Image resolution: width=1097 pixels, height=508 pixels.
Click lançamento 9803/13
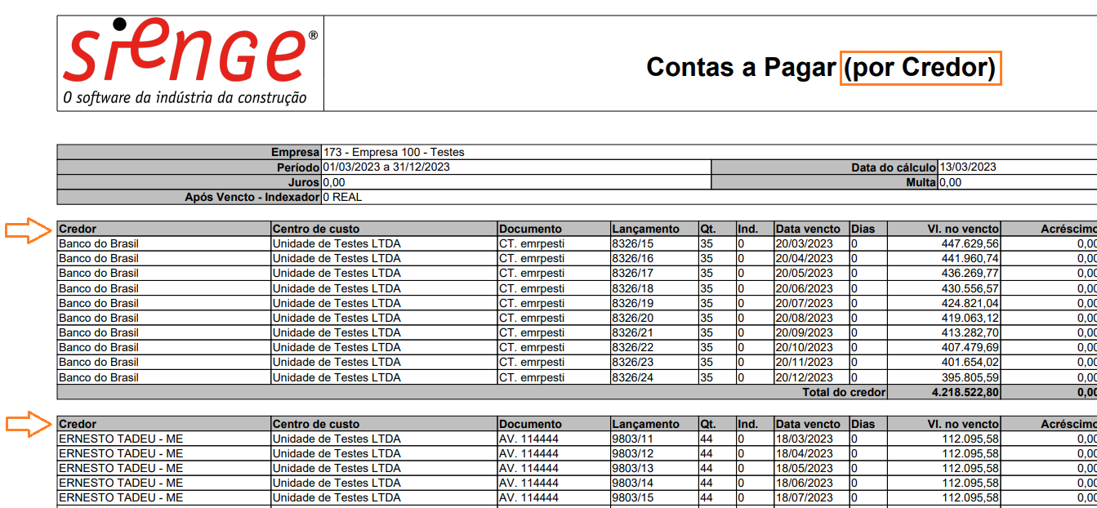pyautogui.click(x=633, y=468)
